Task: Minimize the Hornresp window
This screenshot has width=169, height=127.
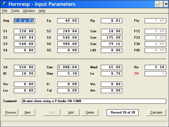Action: (157, 4)
